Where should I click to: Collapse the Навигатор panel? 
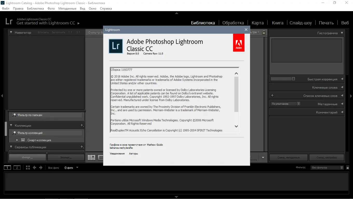click(11, 32)
